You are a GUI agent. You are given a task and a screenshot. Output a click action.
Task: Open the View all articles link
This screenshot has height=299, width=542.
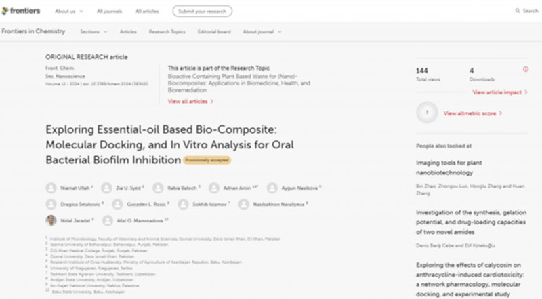click(x=190, y=101)
